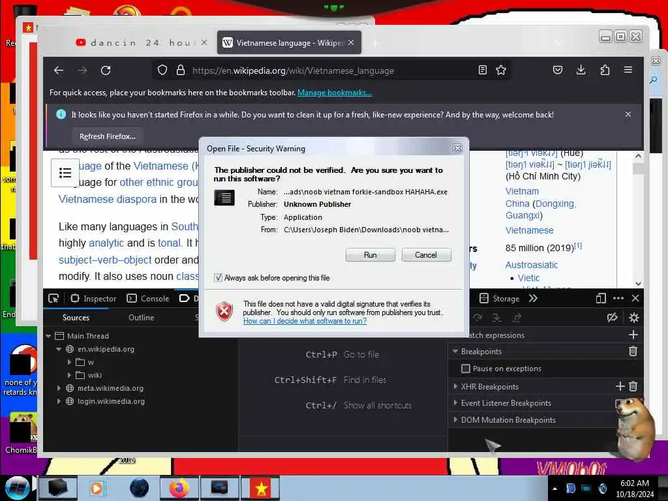Open the Firefox hamburger menu
This screenshot has width=668, height=501.
[x=628, y=70]
